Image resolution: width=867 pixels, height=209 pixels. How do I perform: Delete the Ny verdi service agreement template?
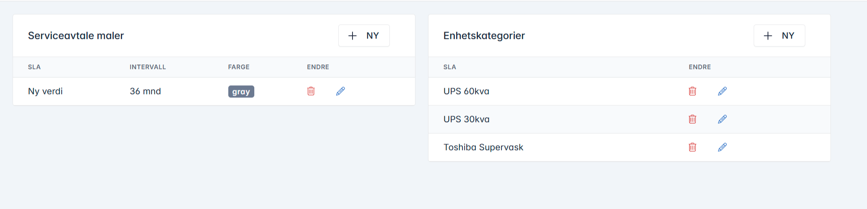pos(311,91)
